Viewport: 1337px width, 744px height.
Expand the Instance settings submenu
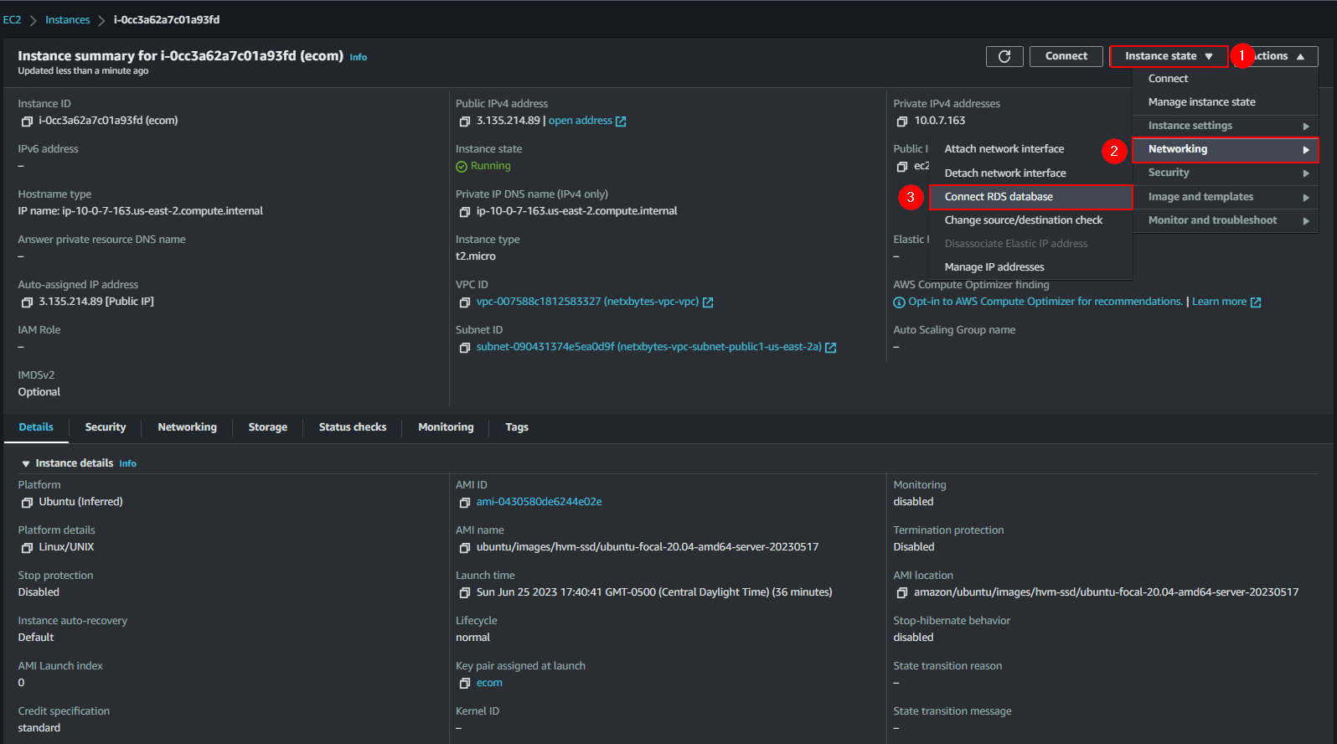click(x=1225, y=126)
